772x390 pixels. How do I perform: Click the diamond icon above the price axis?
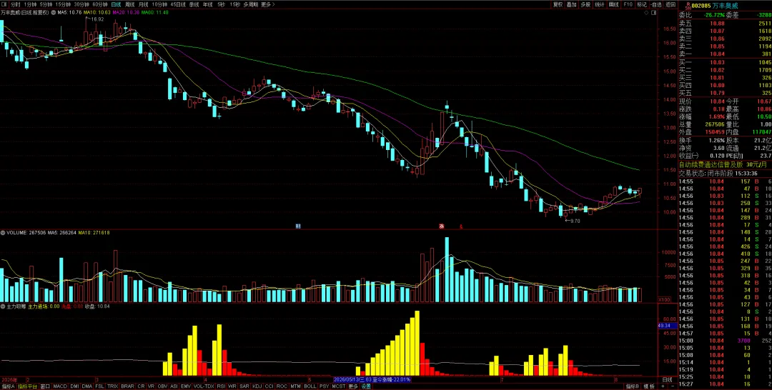tap(646, 14)
